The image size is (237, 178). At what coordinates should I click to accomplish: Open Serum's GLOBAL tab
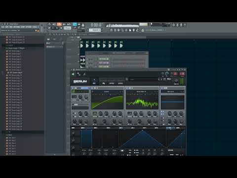pyautogui.click(x=120, y=83)
